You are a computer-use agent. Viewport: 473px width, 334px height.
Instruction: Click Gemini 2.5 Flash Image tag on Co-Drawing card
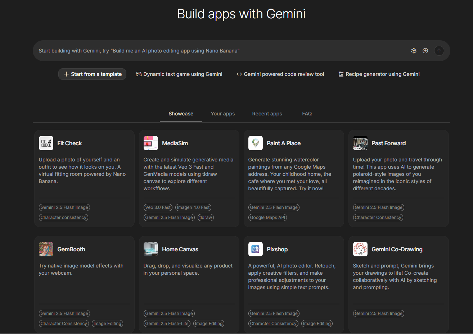click(x=379, y=314)
